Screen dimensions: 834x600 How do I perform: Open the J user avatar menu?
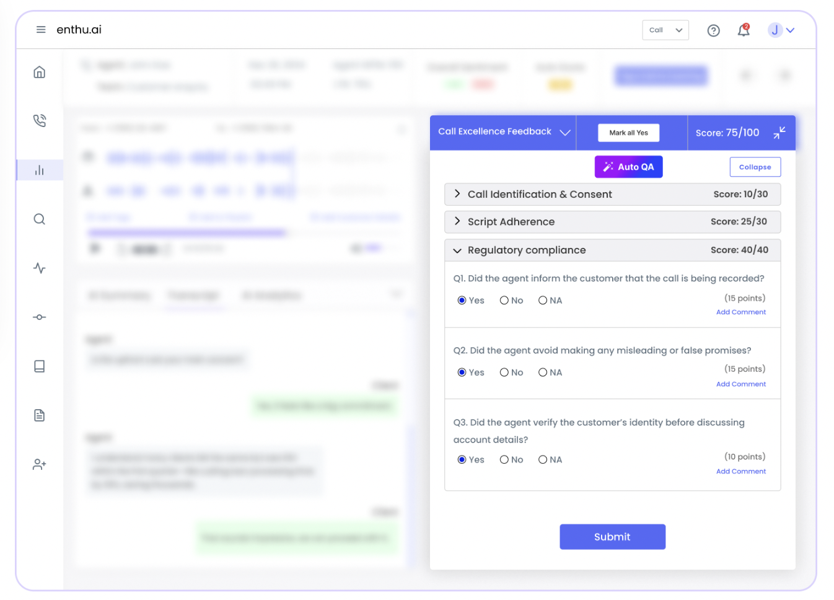pos(781,30)
